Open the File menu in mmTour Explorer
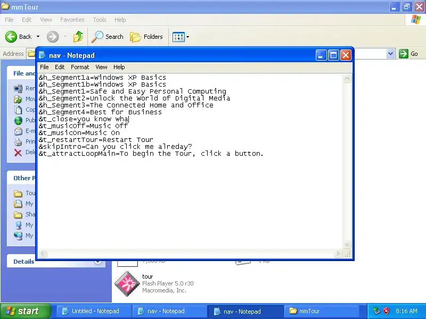The width and height of the screenshot is (426, 319). point(9,20)
